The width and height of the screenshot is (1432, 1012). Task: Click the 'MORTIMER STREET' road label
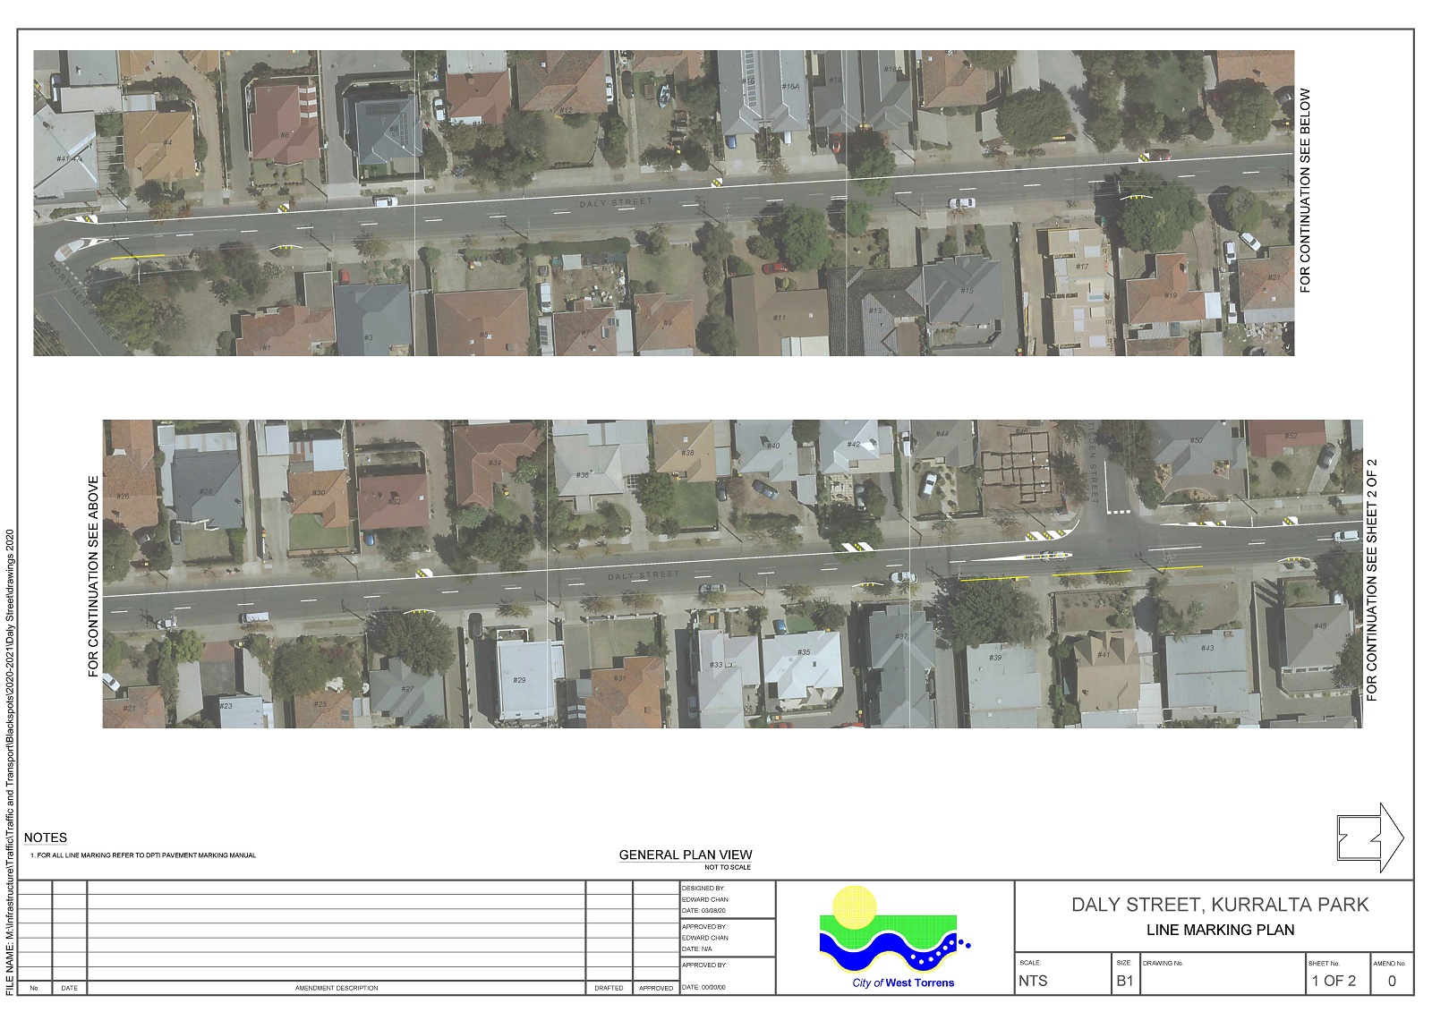pos(83,300)
